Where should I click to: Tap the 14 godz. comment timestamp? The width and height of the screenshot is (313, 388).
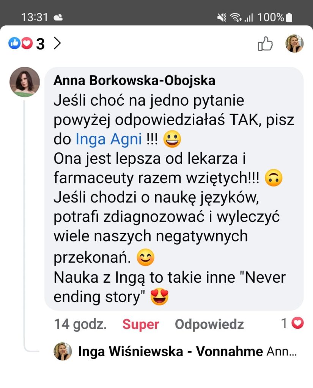(x=80, y=324)
